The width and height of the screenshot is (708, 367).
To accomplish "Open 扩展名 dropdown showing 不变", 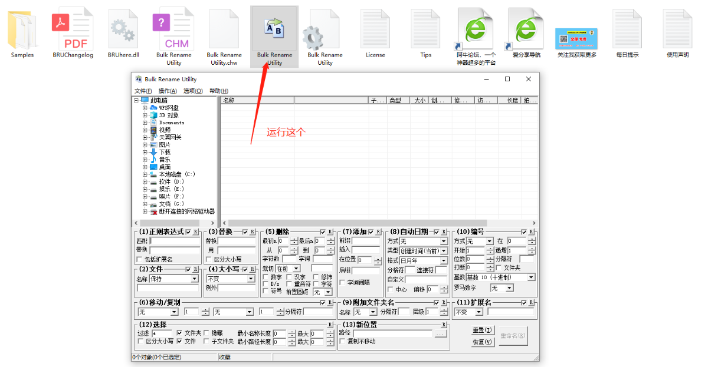I will 468,312.
